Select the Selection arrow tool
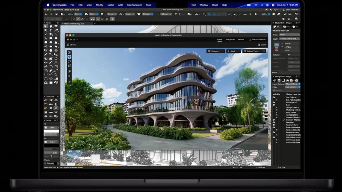This screenshot has height=192, width=342. [46, 26]
